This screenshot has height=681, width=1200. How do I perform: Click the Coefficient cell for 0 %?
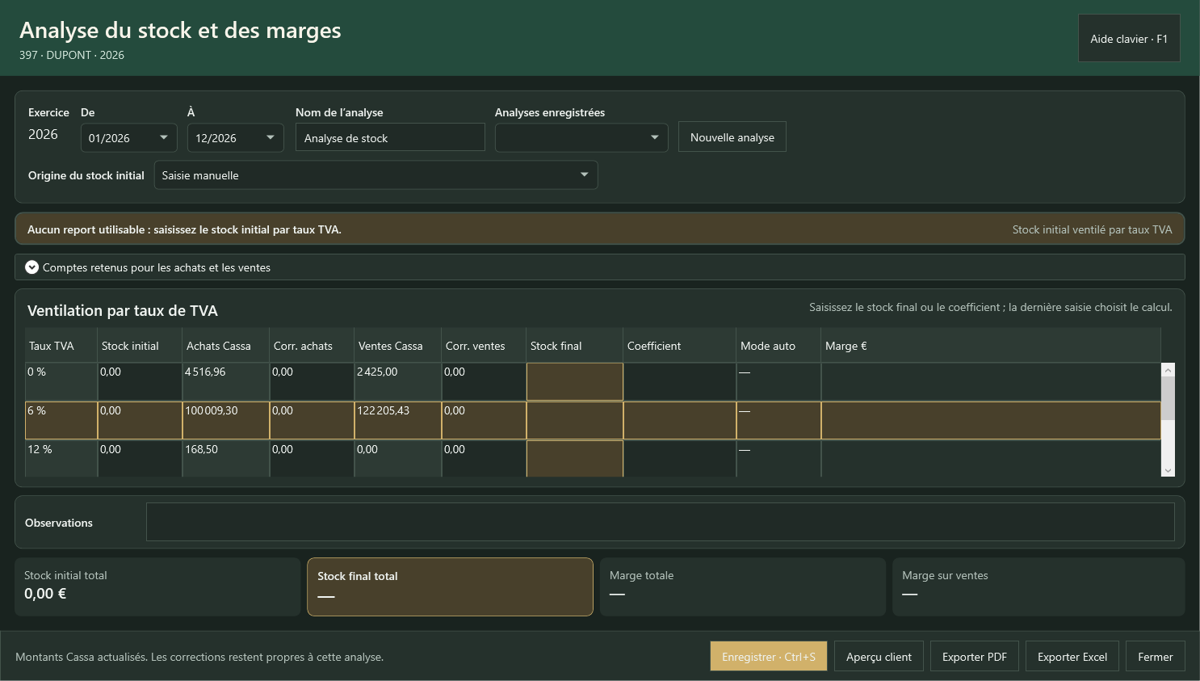tap(680, 381)
